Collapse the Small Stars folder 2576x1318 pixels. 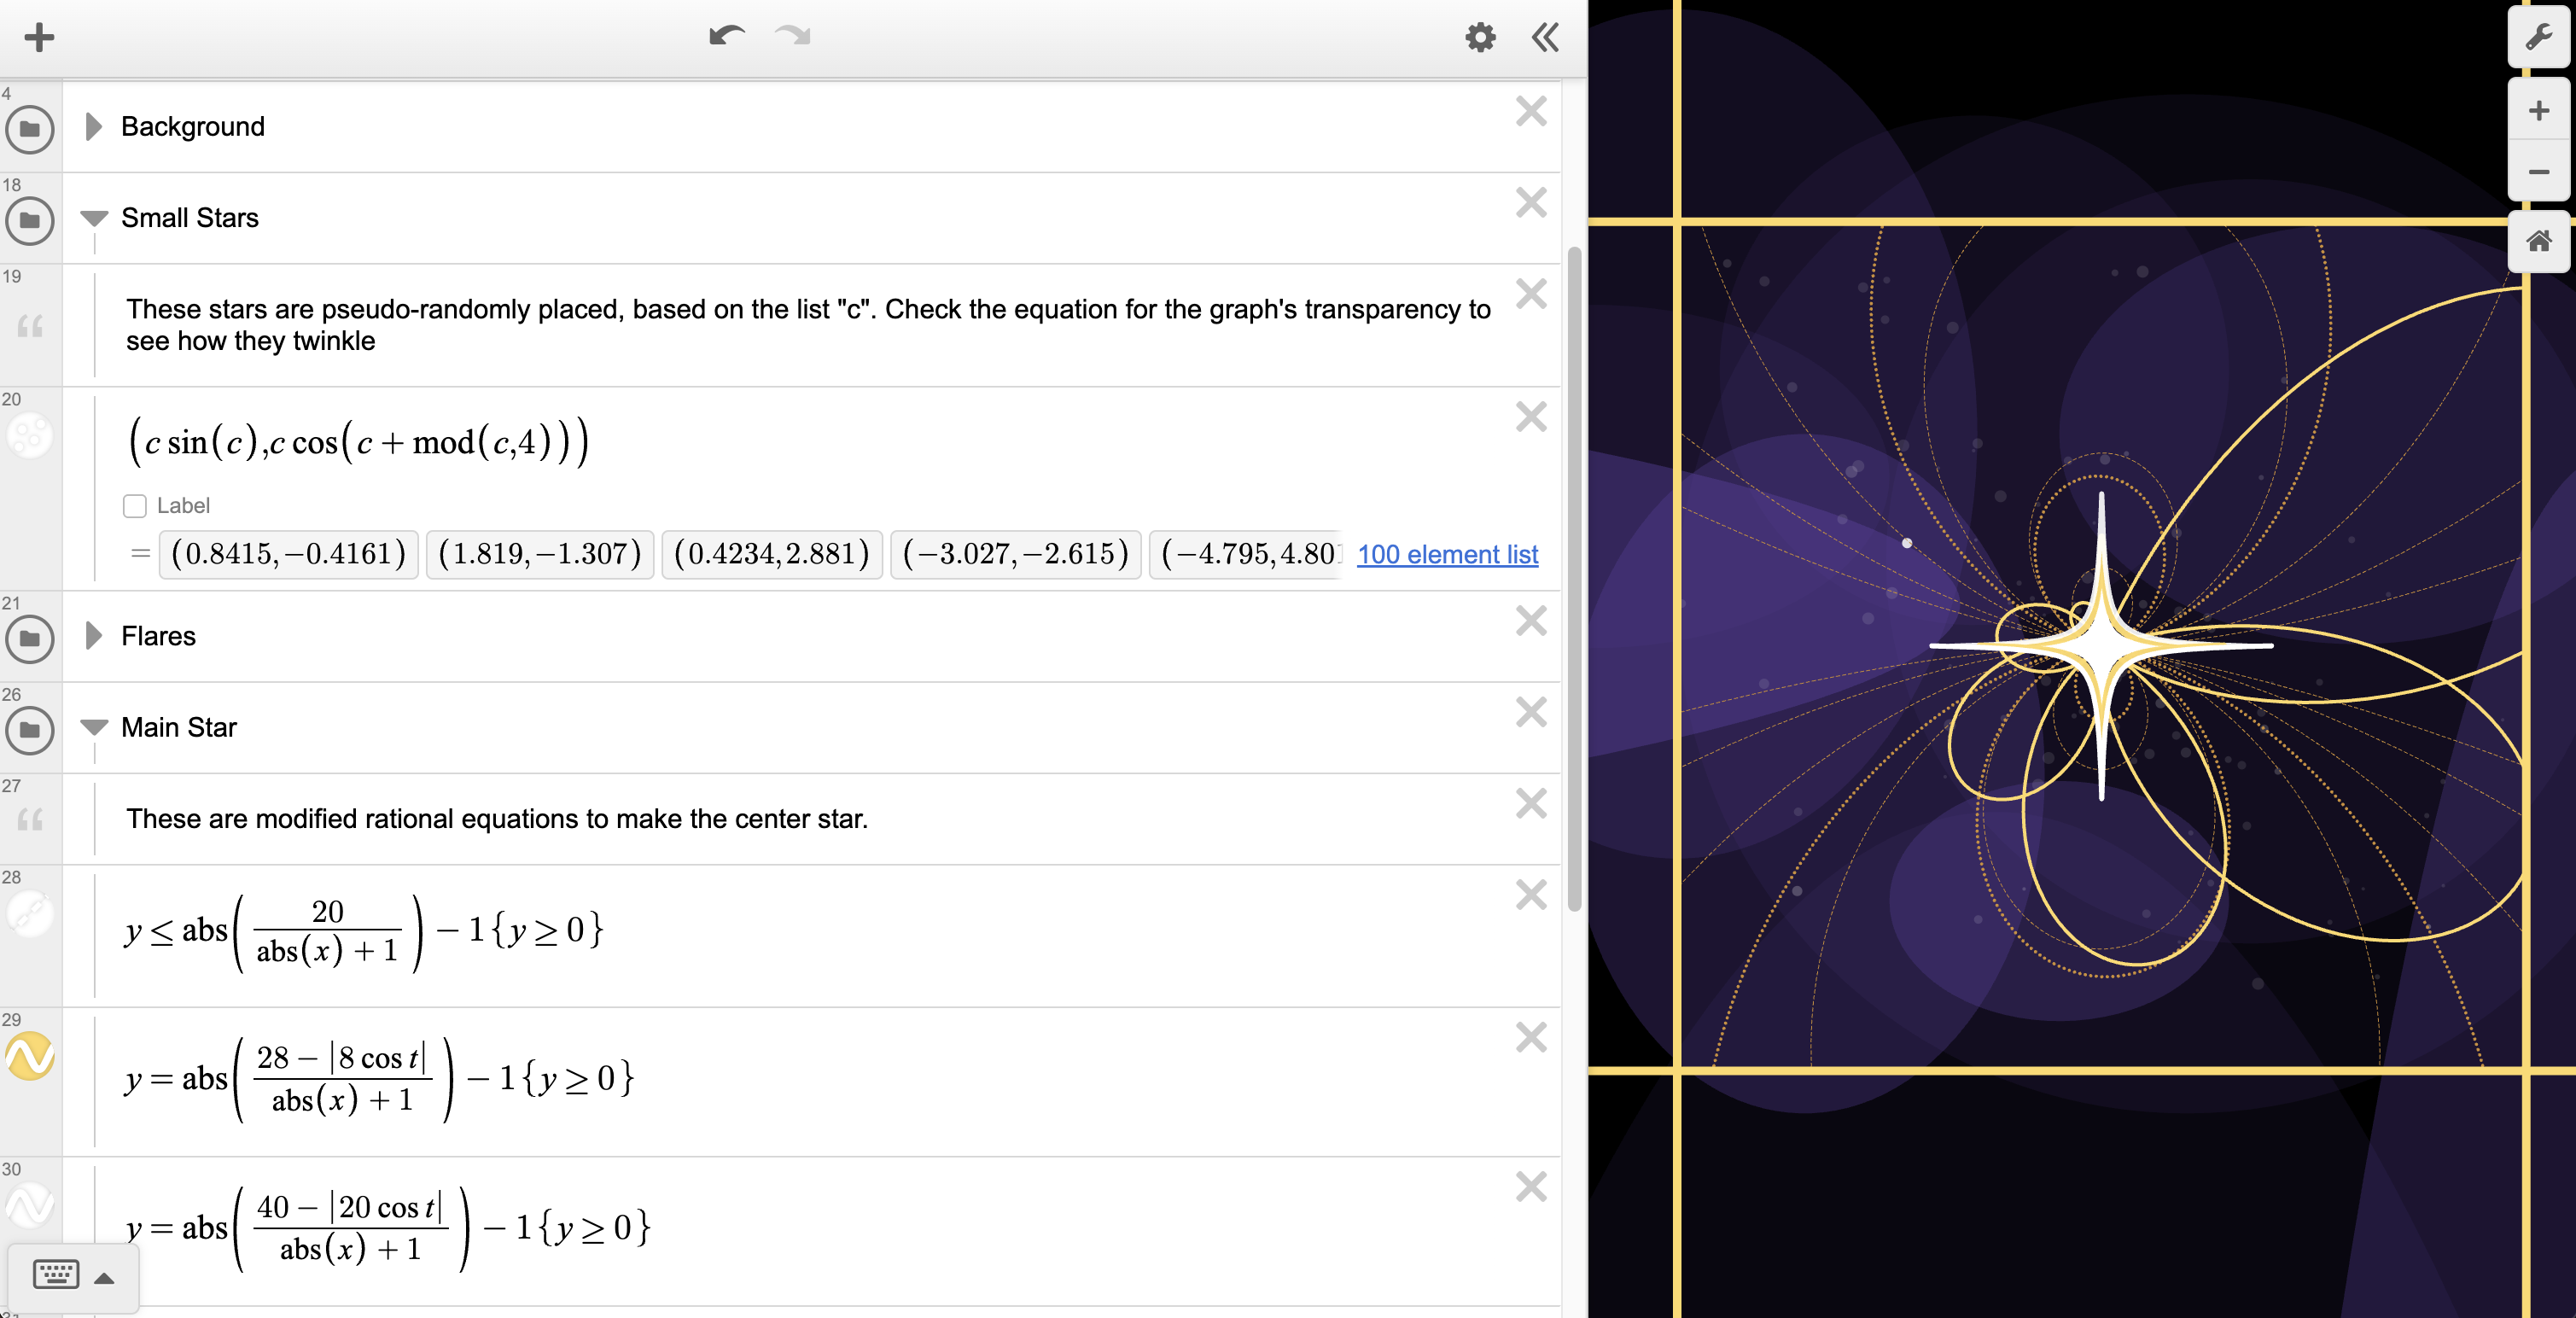[x=94, y=218]
